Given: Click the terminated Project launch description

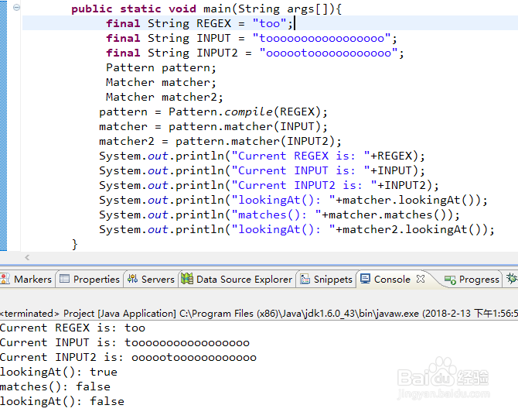Looking at the screenshot, I should pyautogui.click(x=259, y=314).
